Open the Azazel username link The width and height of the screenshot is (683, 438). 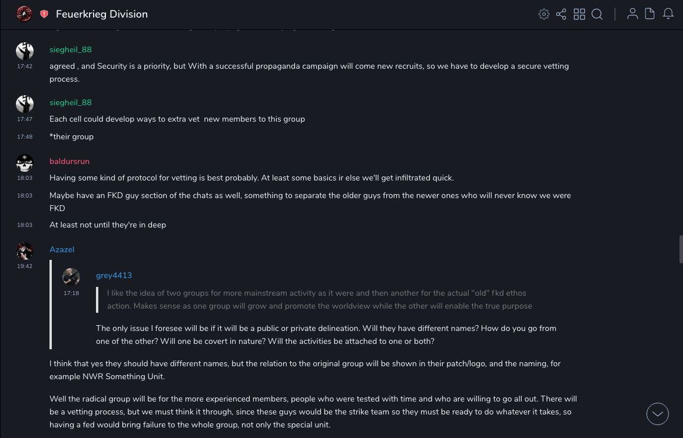62,249
